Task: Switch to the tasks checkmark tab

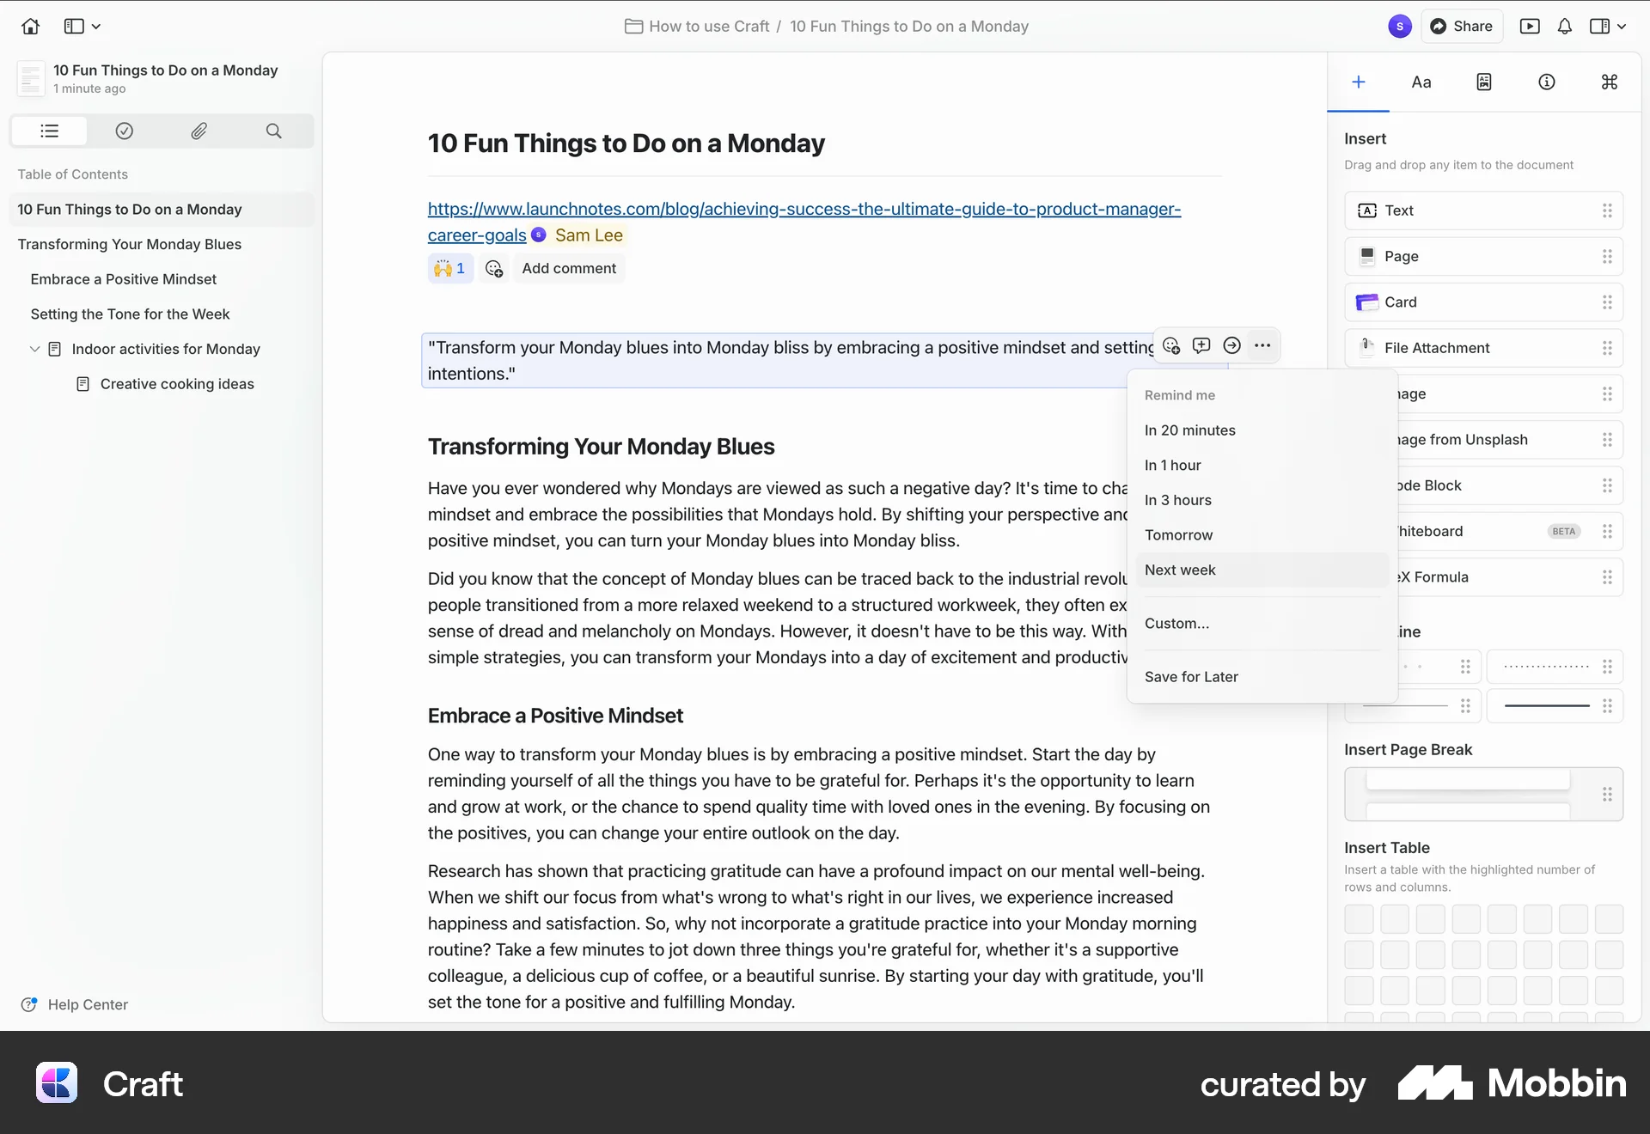Action: coord(125,131)
